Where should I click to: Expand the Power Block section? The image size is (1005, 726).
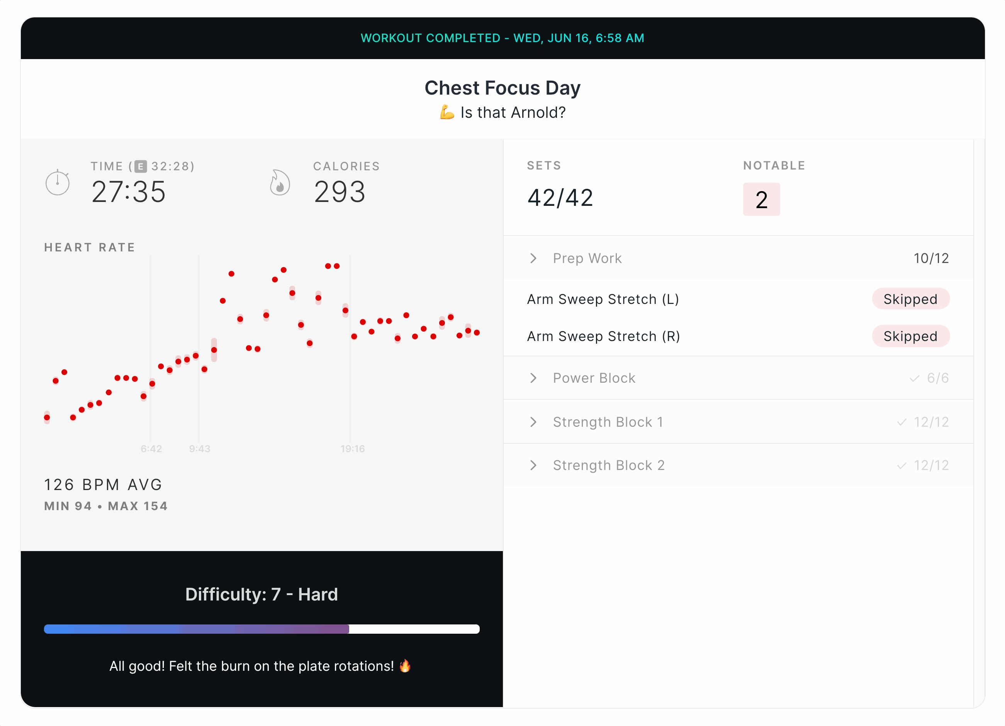coord(738,378)
